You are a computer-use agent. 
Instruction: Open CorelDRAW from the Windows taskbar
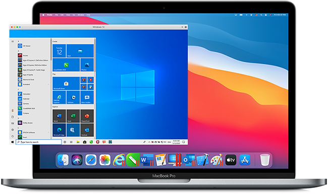pos(91,142)
